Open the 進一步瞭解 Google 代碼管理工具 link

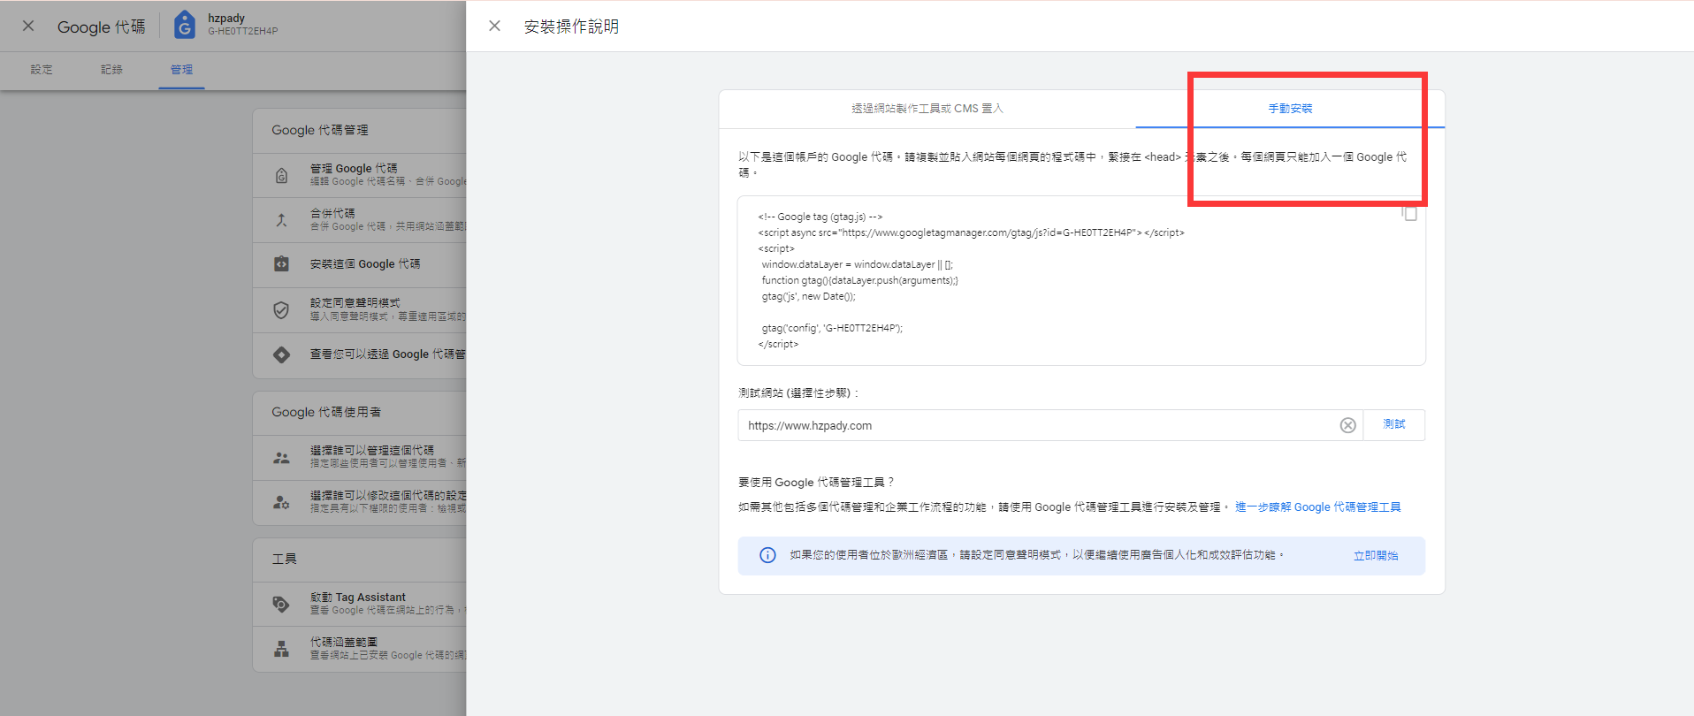pyautogui.click(x=1317, y=507)
